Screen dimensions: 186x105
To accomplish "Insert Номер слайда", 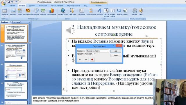I will [112, 13].
